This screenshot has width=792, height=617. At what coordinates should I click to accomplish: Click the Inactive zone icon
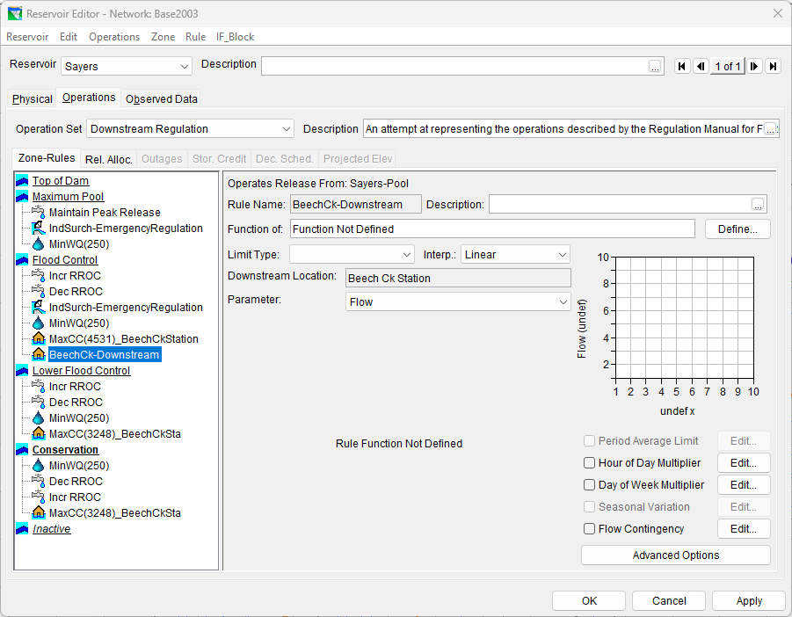click(23, 529)
